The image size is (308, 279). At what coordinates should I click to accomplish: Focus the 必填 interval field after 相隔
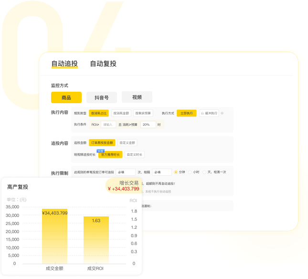point(162,172)
